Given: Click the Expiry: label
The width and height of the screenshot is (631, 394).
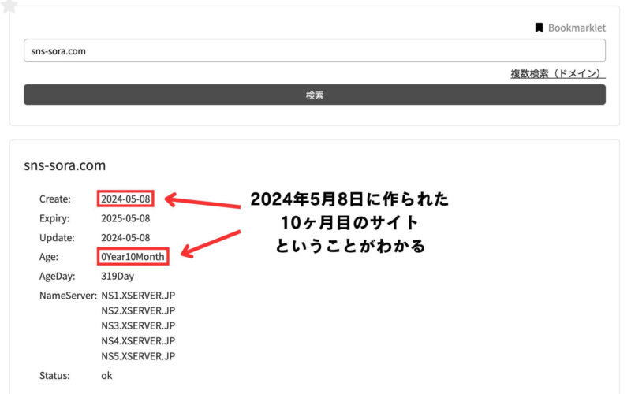Looking at the screenshot, I should point(54,218).
